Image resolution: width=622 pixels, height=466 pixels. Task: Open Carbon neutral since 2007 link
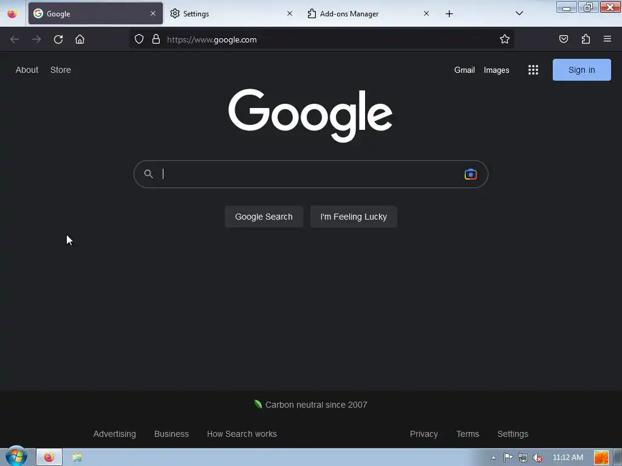point(311,405)
